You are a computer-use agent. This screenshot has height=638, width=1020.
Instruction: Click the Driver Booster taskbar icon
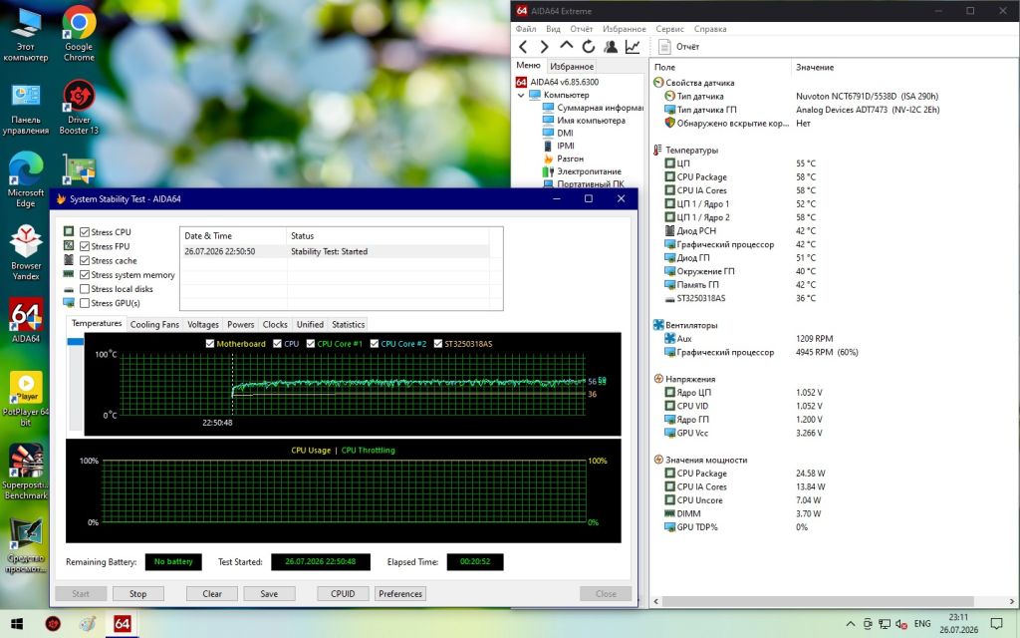(x=53, y=624)
